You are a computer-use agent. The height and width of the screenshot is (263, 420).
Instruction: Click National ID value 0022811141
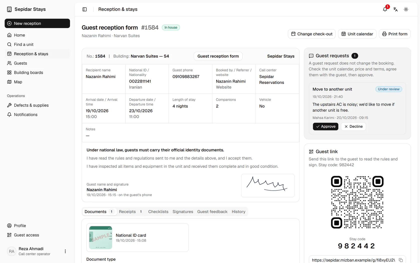tap(140, 81)
